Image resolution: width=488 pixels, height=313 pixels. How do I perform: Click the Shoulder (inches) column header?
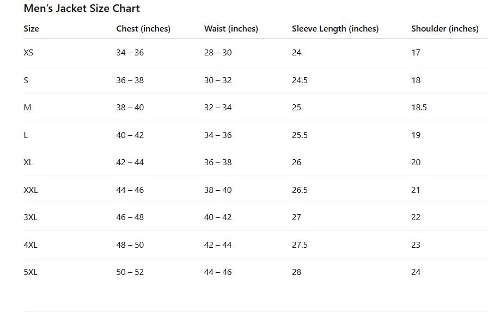[444, 29]
